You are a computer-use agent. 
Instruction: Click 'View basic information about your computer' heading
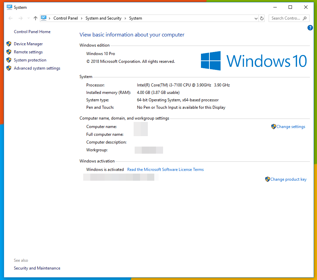132,35
